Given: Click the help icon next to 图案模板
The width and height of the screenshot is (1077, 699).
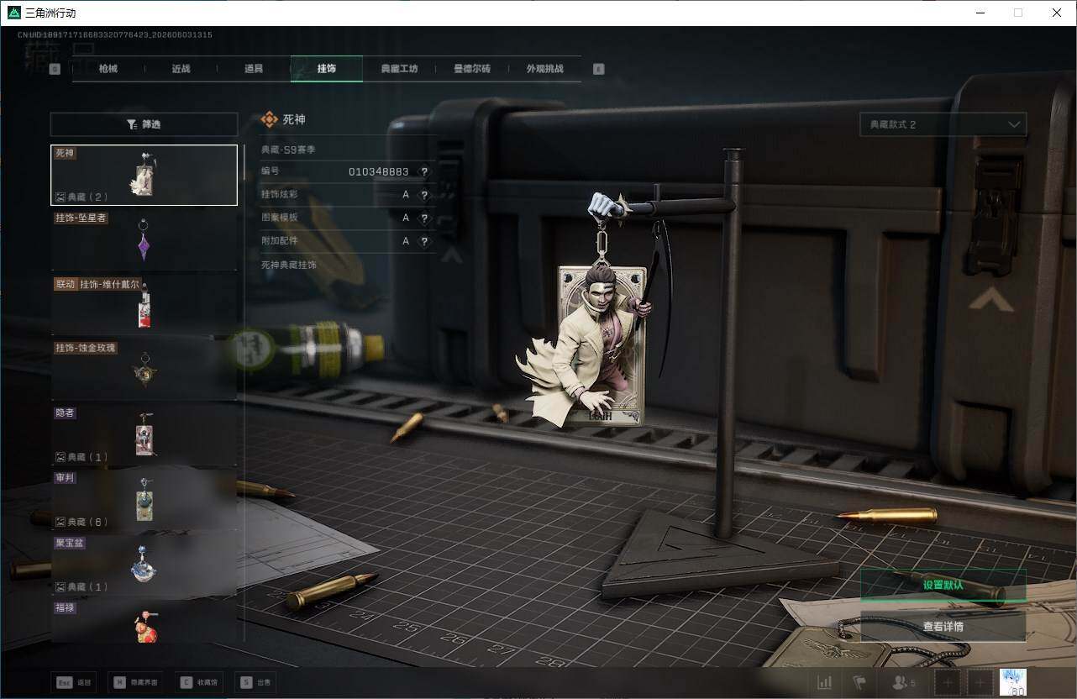Looking at the screenshot, I should pyautogui.click(x=424, y=218).
